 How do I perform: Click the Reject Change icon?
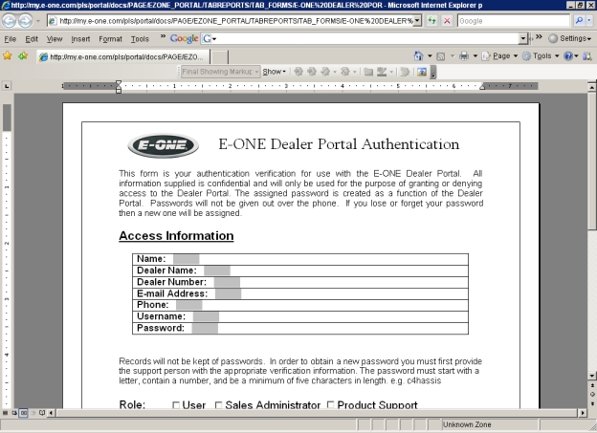pyautogui.click(x=345, y=72)
